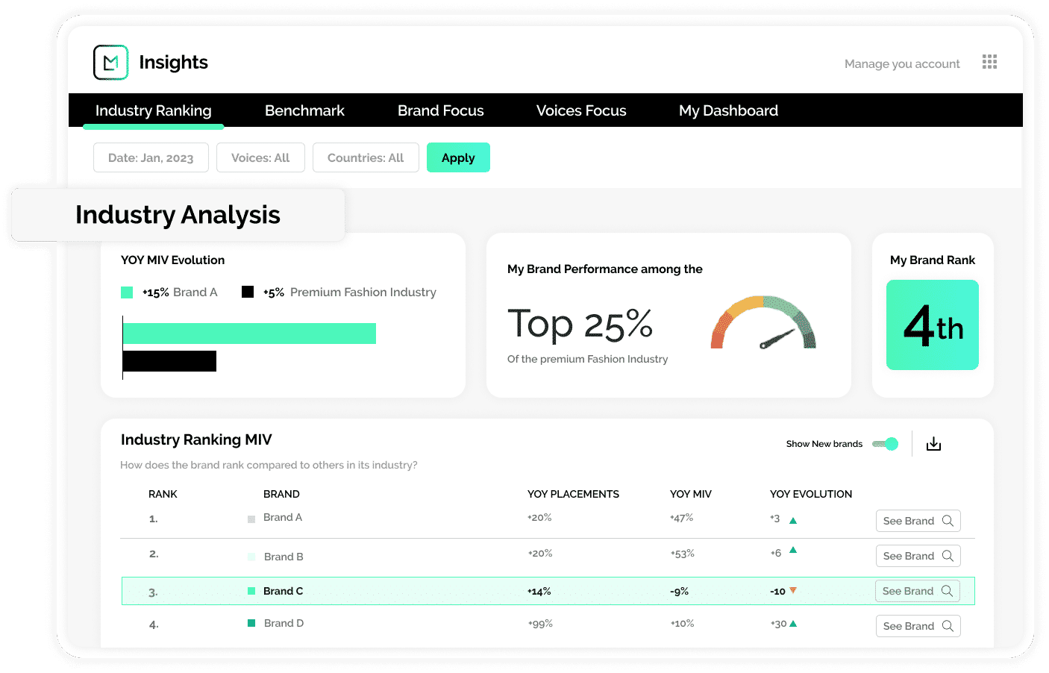
Task: Click the 4th brand rank tile
Action: tap(933, 325)
